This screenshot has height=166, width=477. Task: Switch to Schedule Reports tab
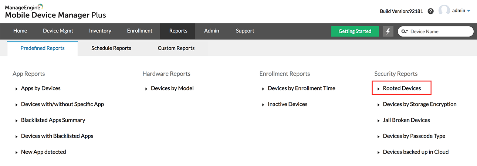[x=111, y=48]
